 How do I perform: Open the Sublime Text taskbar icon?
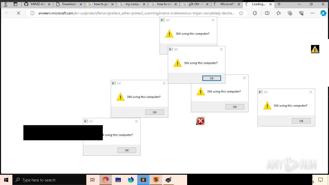click(156, 180)
